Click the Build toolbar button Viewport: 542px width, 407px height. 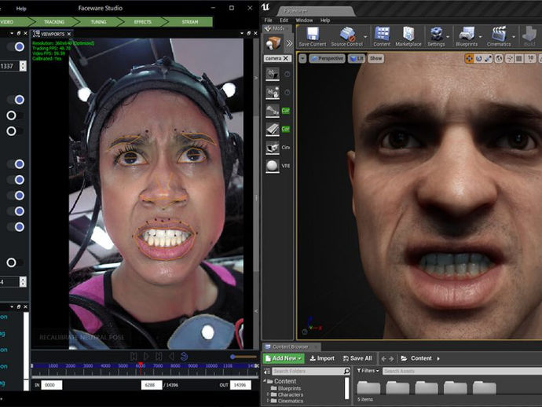(529, 36)
